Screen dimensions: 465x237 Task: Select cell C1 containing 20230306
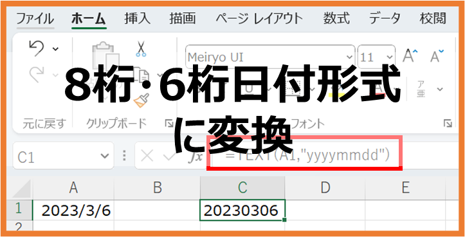coord(242,210)
